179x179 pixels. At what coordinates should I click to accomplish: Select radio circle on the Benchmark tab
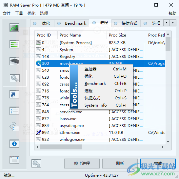59,23
